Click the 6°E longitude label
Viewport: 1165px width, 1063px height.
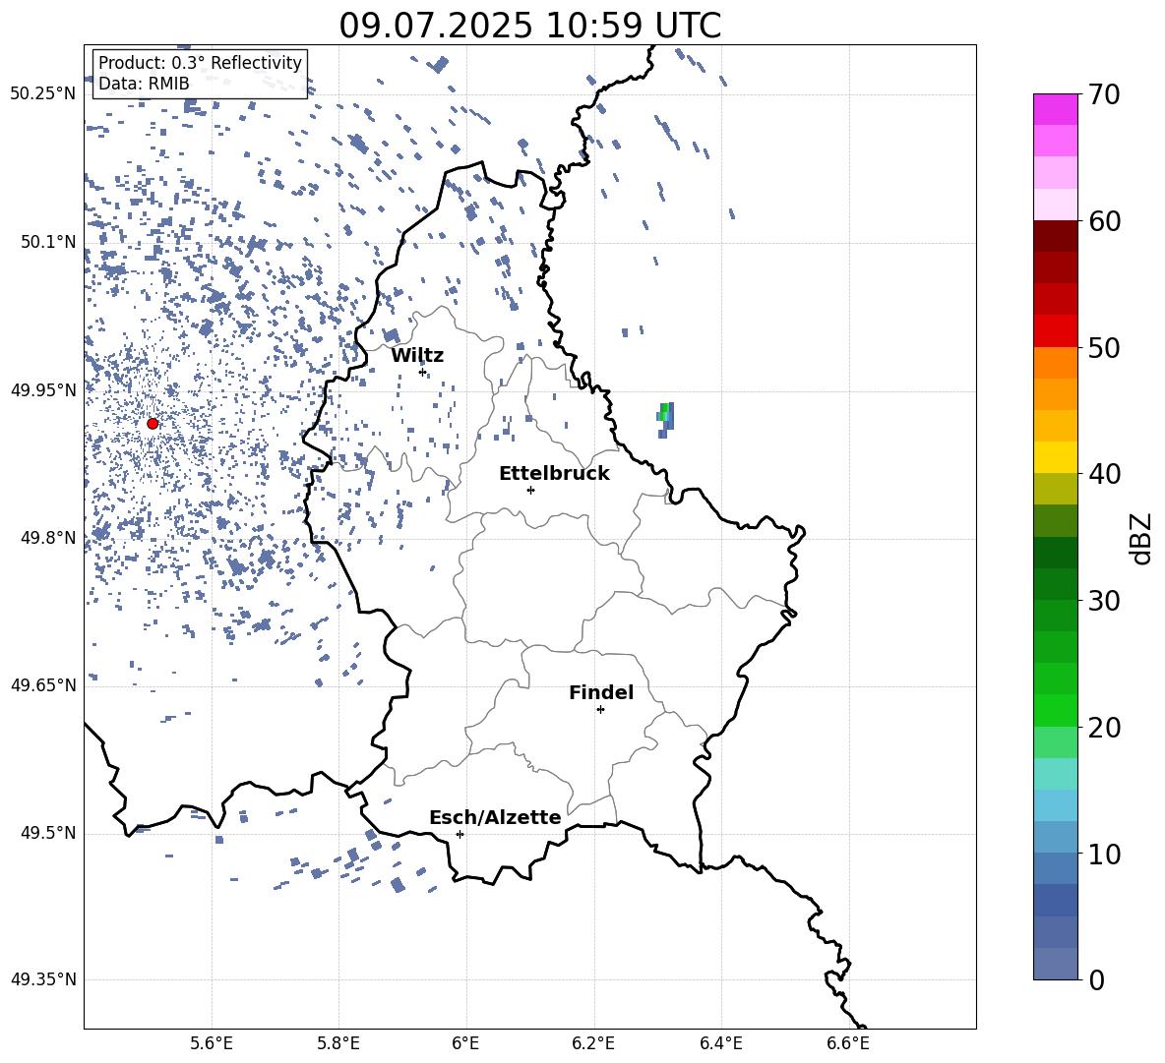465,1043
